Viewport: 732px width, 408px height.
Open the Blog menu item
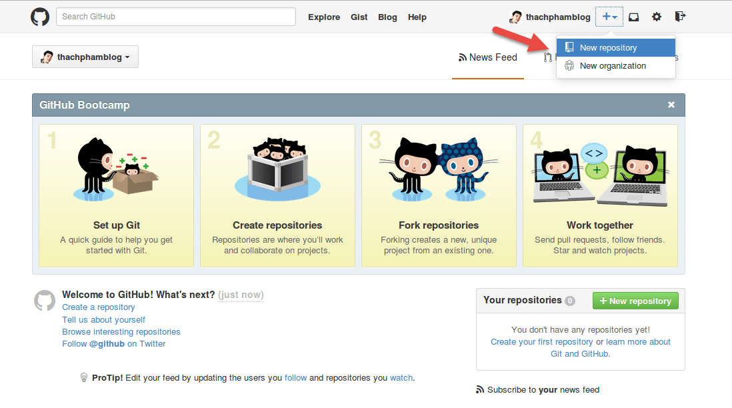387,17
